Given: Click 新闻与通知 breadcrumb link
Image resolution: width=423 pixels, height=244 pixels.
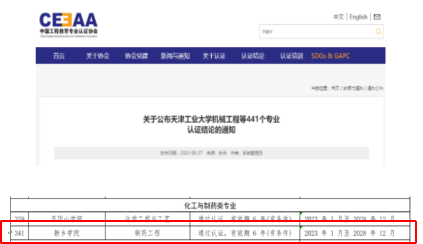Looking at the screenshot, I should click(x=353, y=88).
